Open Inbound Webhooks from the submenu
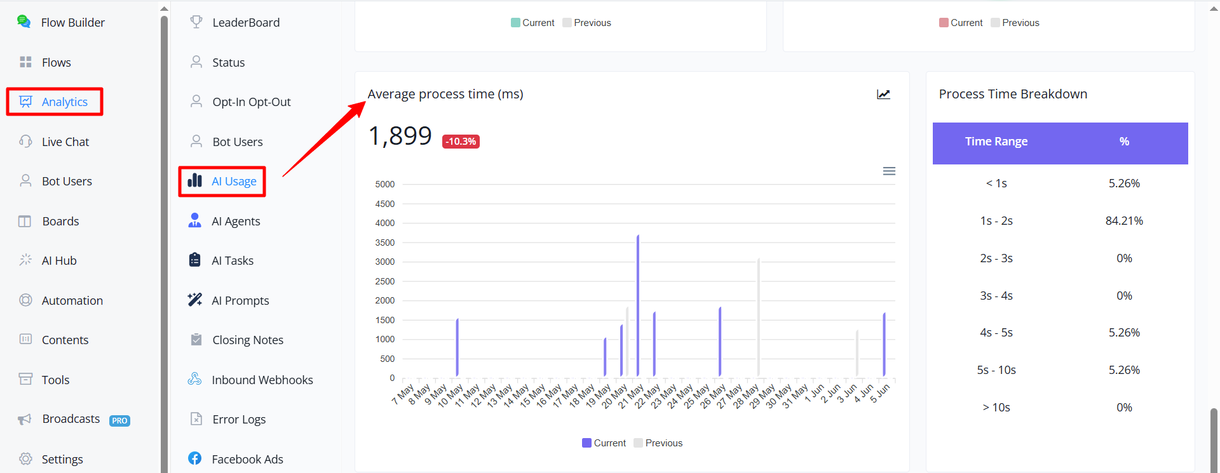 coord(250,380)
